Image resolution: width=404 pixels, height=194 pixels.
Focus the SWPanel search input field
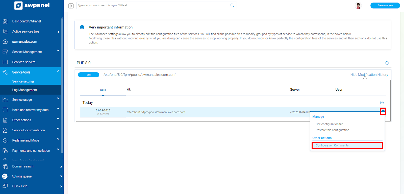click(153, 5)
